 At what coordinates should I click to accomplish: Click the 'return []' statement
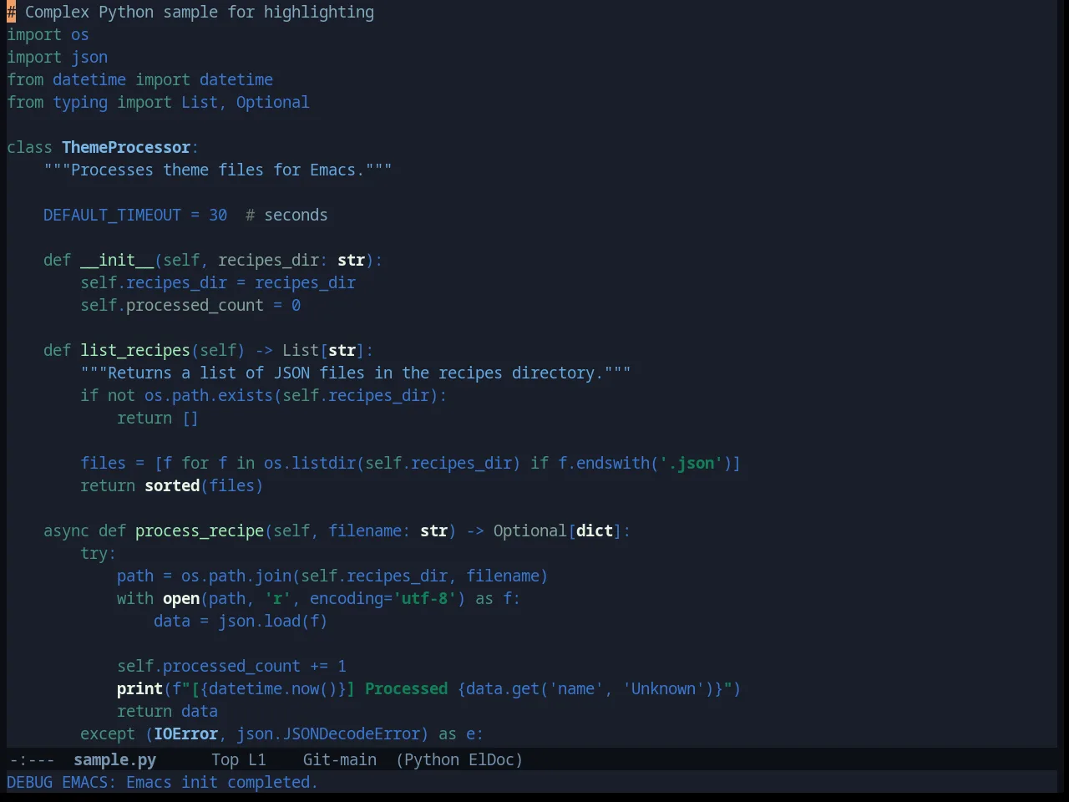click(158, 418)
